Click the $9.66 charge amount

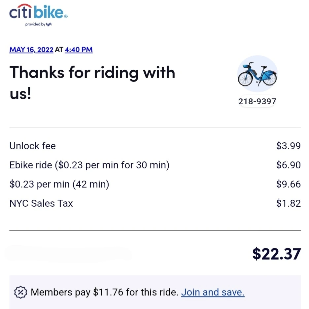(x=288, y=184)
